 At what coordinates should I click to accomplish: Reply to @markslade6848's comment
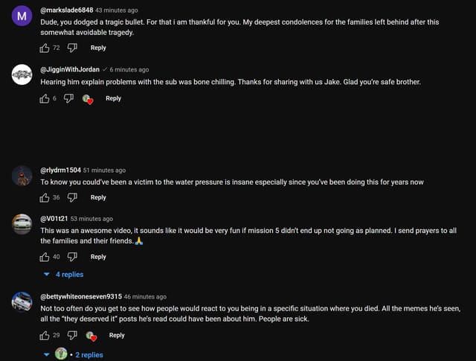coord(98,48)
